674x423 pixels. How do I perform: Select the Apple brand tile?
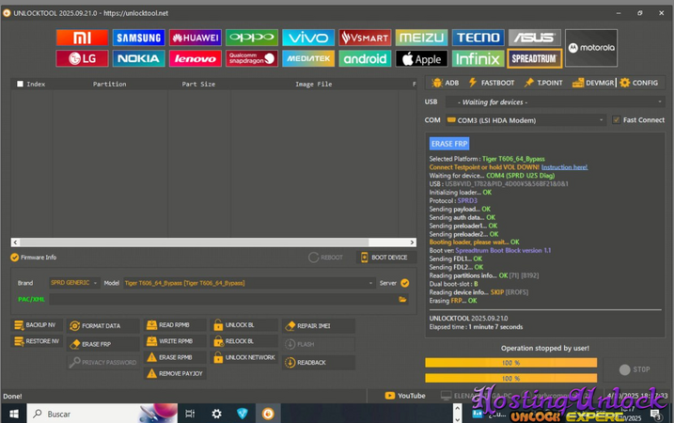click(420, 58)
